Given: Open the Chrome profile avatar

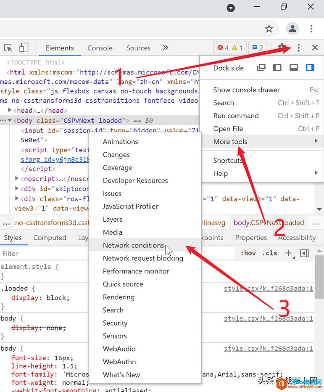Looking at the screenshot, I should [x=292, y=29].
